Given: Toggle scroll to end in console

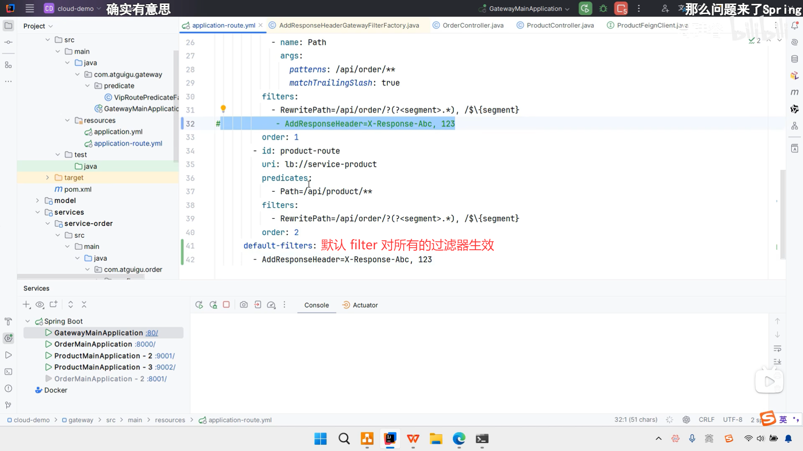Looking at the screenshot, I should 777,362.
